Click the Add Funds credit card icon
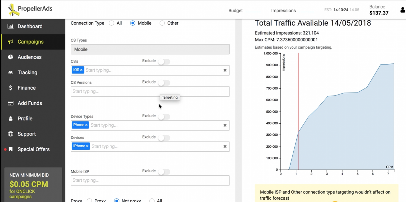This screenshot has width=406, height=202. pyautogui.click(x=10, y=103)
